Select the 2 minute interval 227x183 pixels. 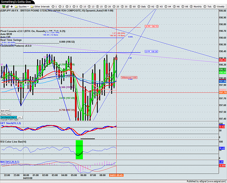pyautogui.click(x=61, y=7)
